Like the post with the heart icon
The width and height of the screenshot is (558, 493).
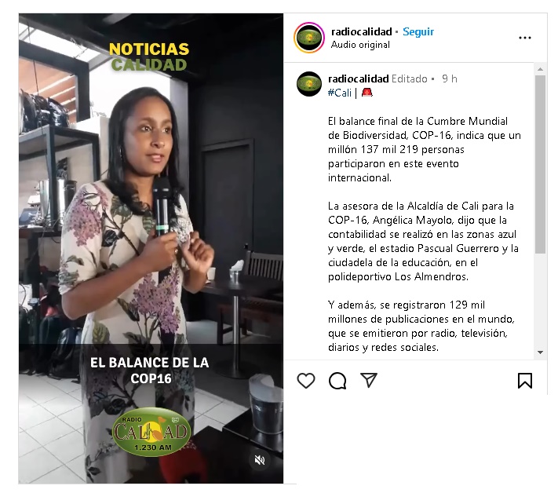click(x=306, y=381)
